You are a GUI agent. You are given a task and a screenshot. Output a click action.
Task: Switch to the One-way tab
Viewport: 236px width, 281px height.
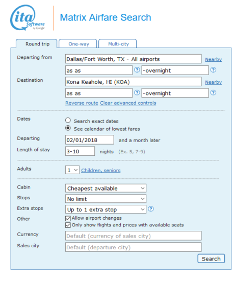tap(78, 44)
